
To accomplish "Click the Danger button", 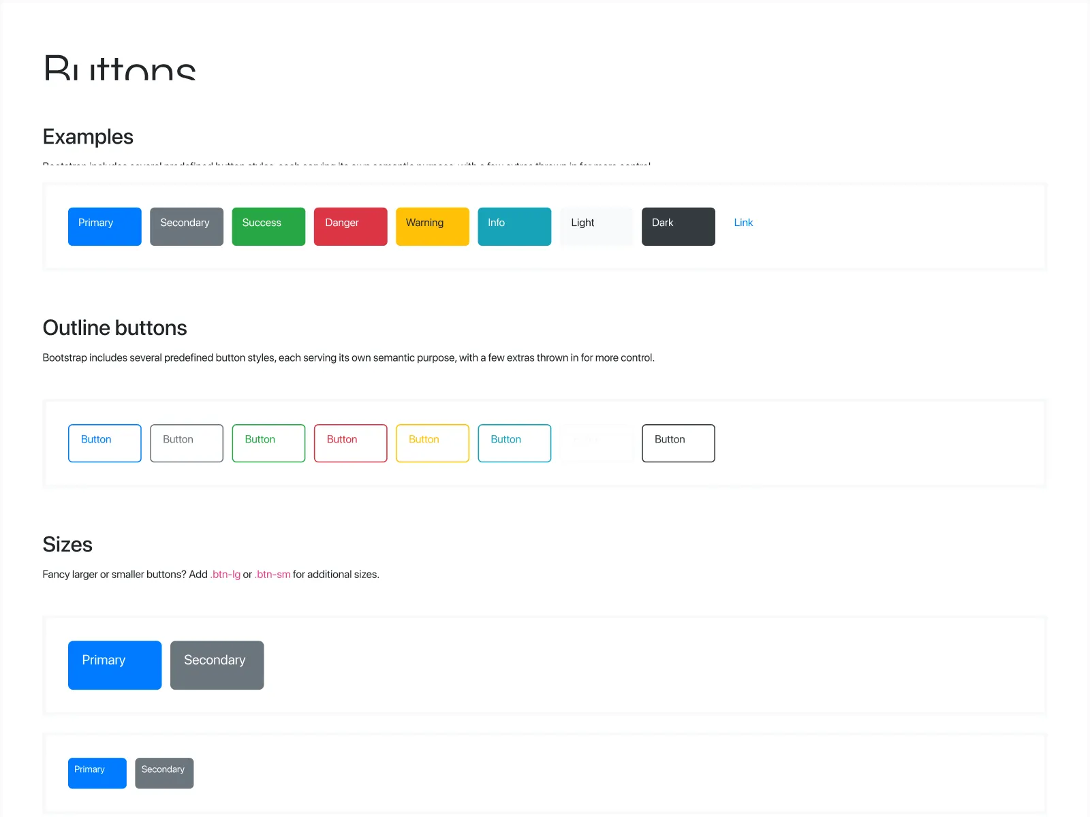I will tap(350, 226).
